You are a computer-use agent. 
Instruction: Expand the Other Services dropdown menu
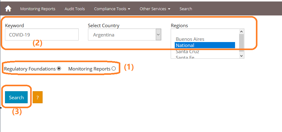pos(155,9)
